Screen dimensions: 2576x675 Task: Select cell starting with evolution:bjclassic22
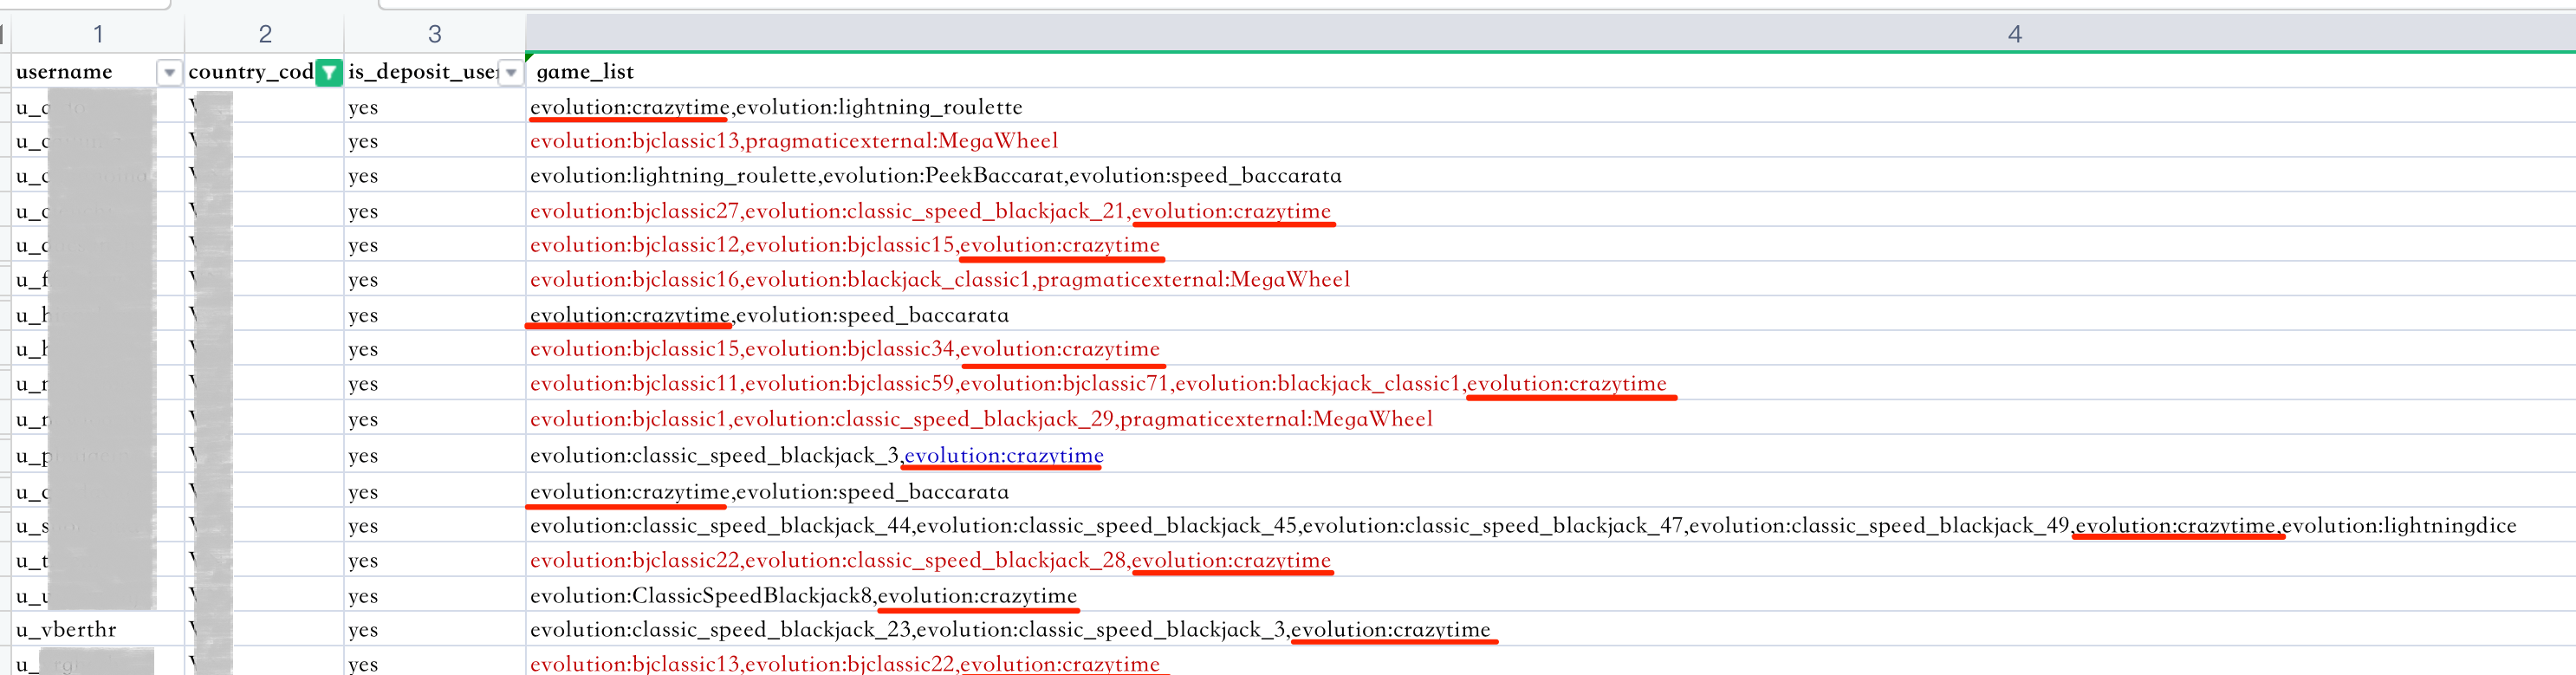pyautogui.click(x=1551, y=560)
